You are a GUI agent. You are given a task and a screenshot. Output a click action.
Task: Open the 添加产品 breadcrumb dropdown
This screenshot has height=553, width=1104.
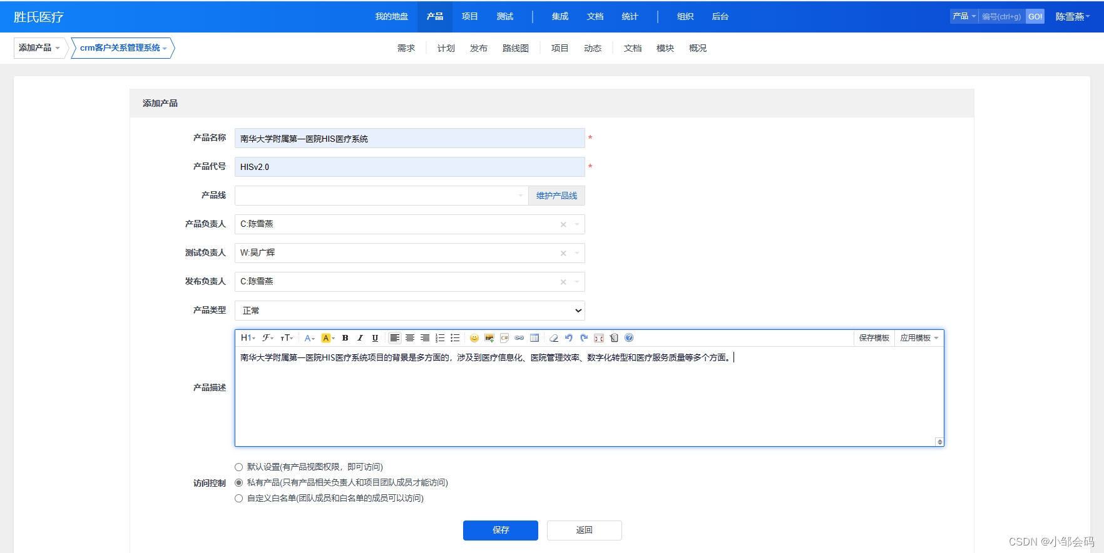tap(39, 48)
